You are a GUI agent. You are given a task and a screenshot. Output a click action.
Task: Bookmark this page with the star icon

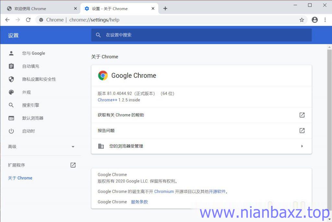coord(302,20)
